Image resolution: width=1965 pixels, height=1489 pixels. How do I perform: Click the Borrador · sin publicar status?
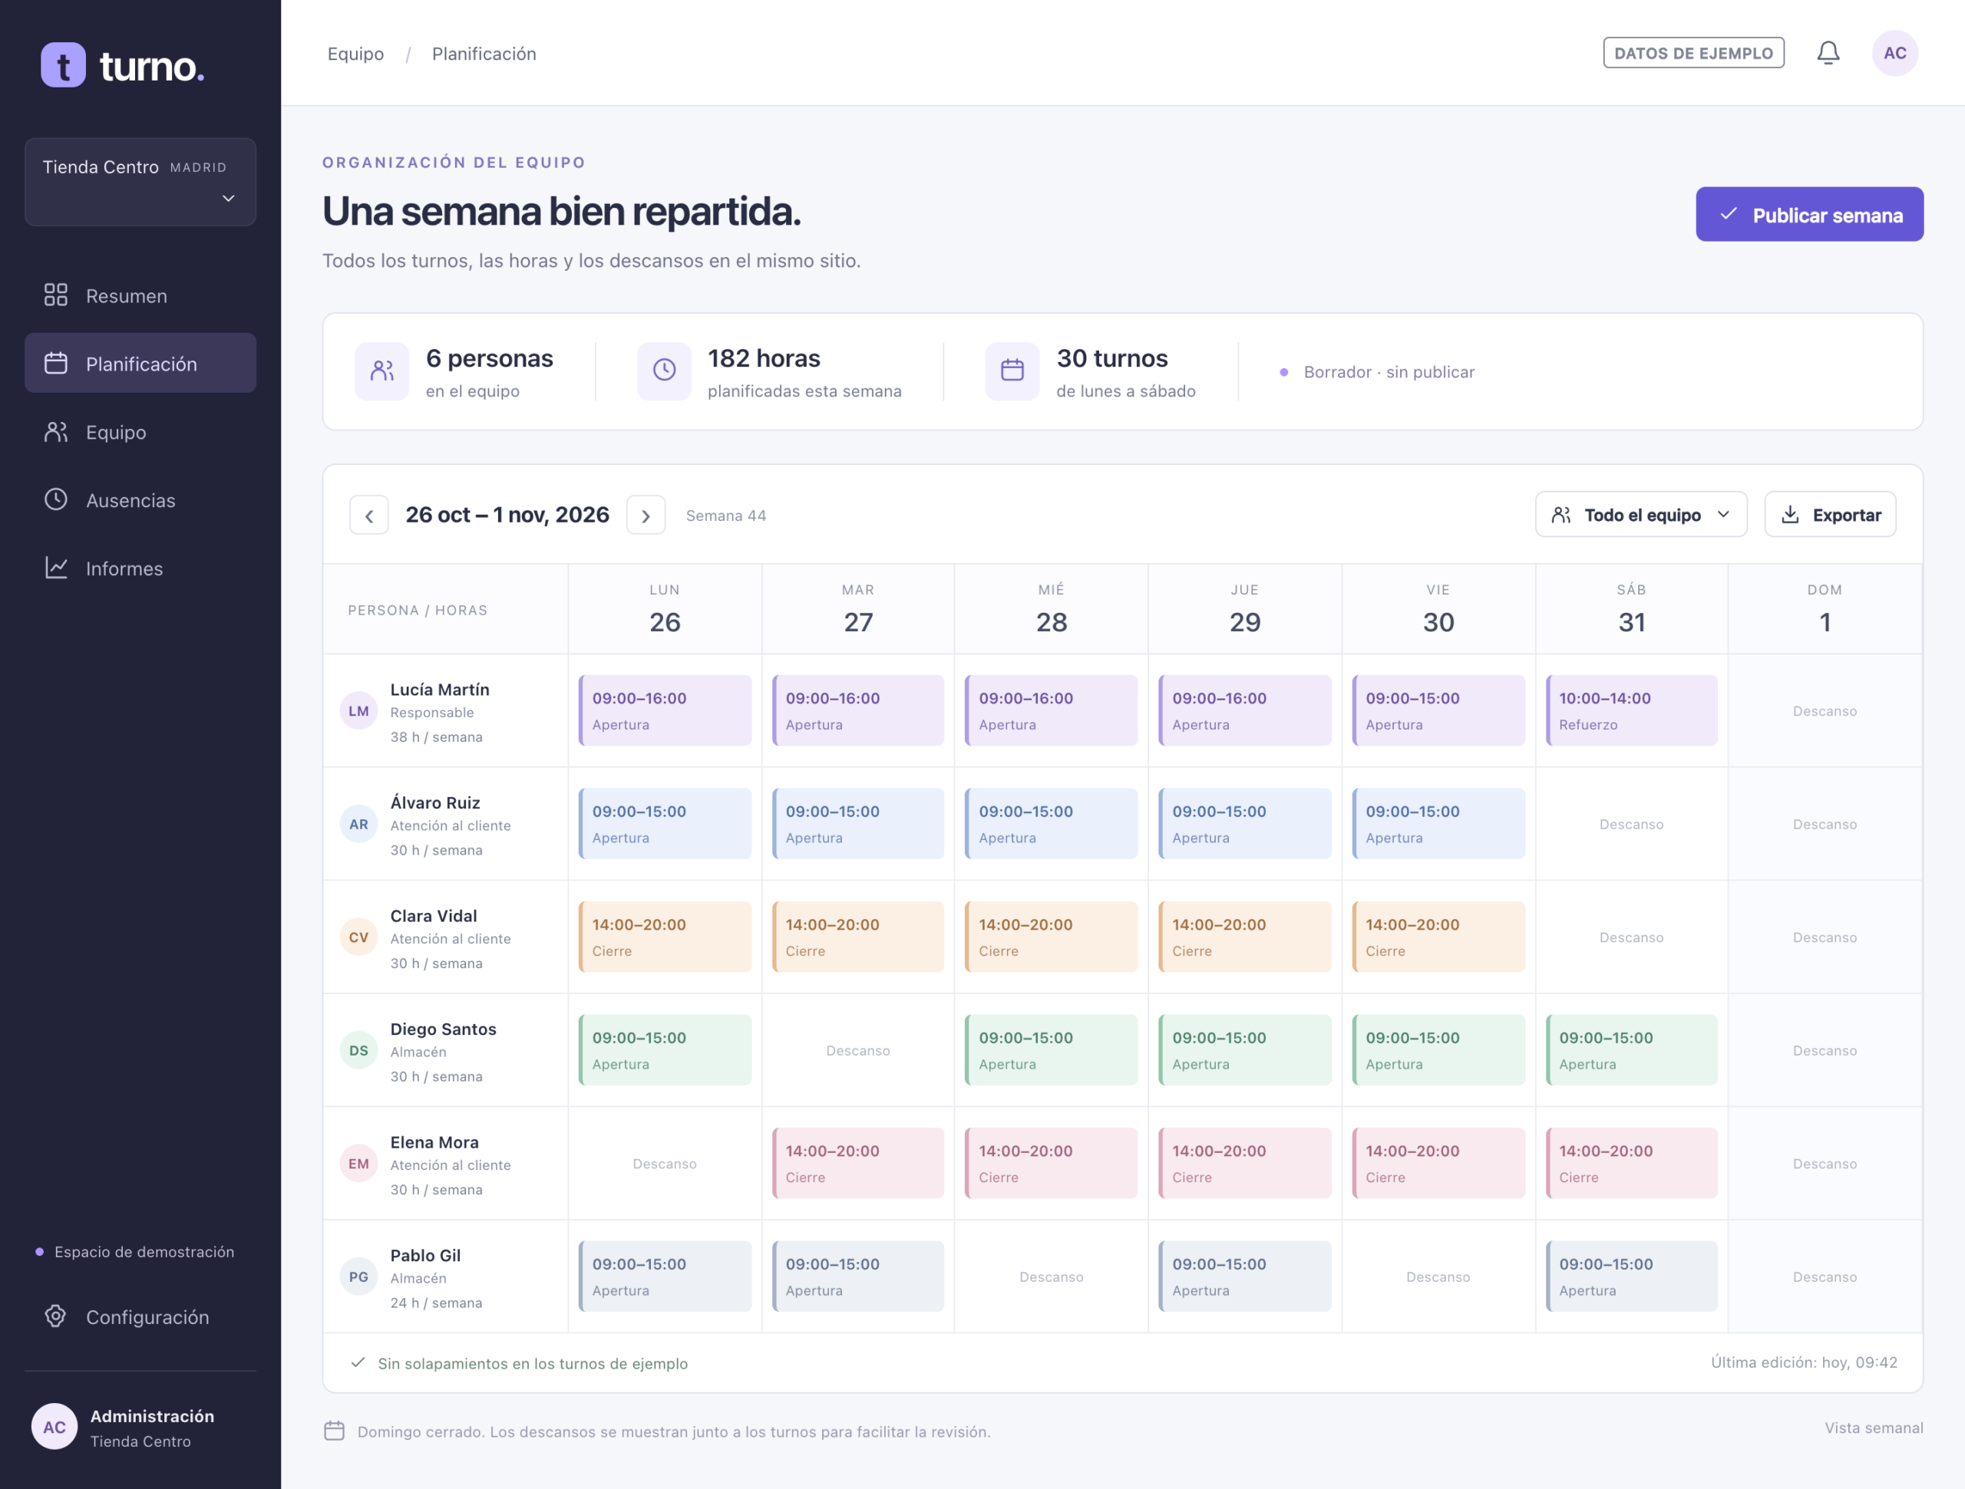(1377, 372)
